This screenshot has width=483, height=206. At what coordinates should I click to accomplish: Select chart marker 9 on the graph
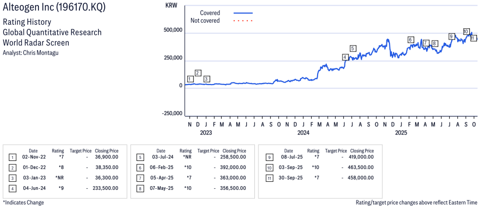pos(451,36)
